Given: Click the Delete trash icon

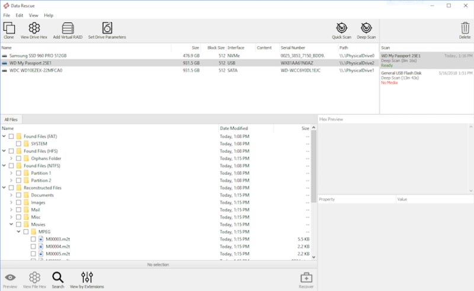Looking at the screenshot, I should click(x=465, y=28).
